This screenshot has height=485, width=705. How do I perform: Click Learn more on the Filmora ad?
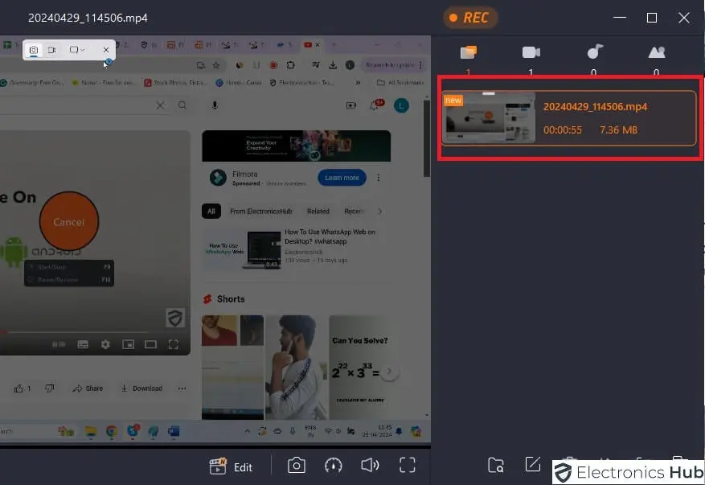342,178
